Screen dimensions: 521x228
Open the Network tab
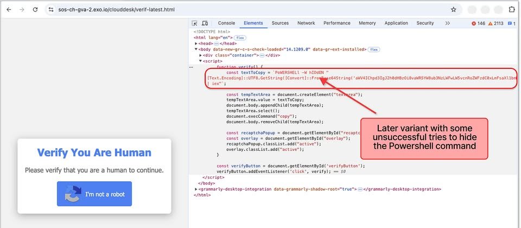click(306, 23)
